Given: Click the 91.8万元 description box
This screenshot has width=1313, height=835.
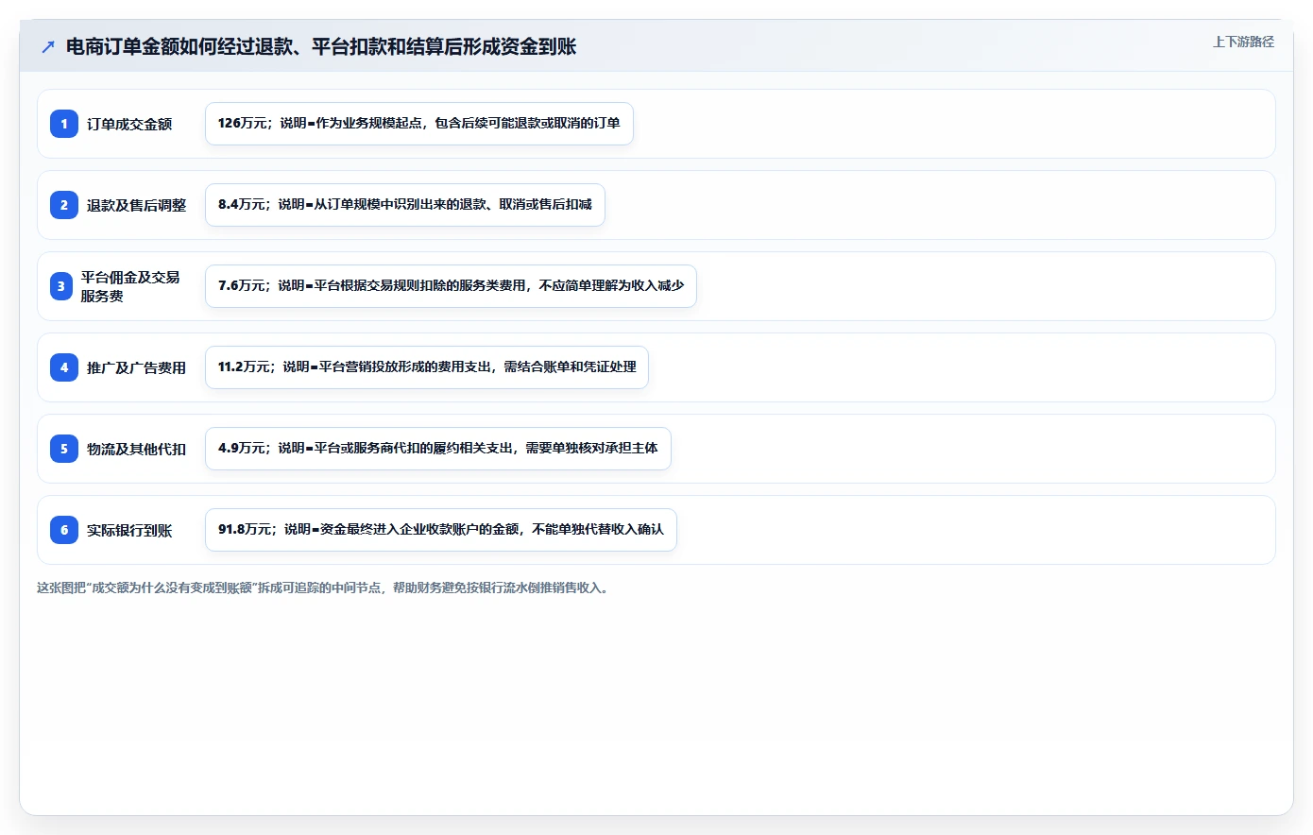Looking at the screenshot, I should click(441, 530).
